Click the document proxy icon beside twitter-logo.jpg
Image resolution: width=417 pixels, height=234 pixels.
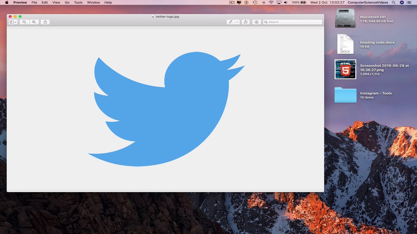point(153,17)
